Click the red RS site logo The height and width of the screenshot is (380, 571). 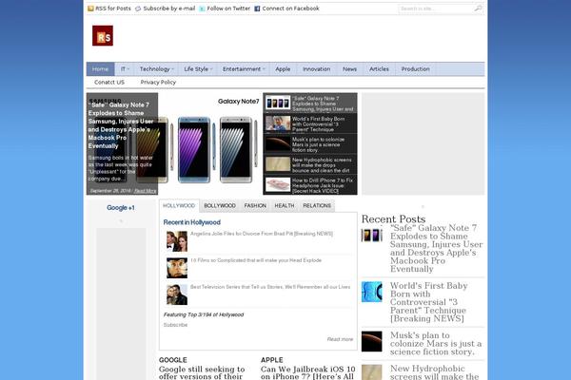point(103,36)
